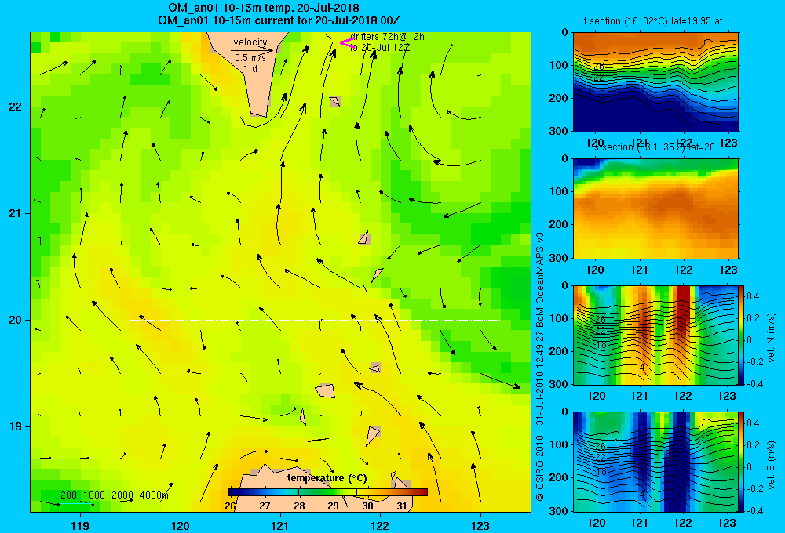Click the 'drifters 72h@12h' legend text
The height and width of the screenshot is (533, 785).
[x=388, y=37]
